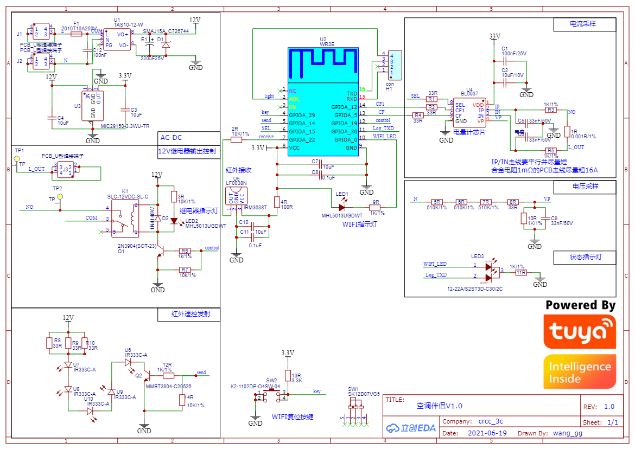Image resolution: width=635 pixels, height=449 pixels.
Task: Click the GPIOA_29 pin label
Action: 302,116
